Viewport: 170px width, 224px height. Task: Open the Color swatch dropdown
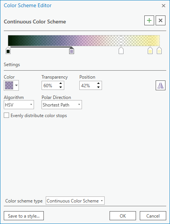(11, 85)
